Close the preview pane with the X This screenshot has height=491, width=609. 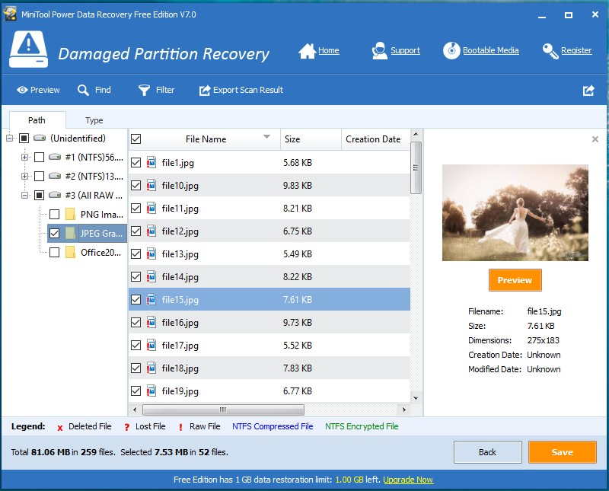595,139
